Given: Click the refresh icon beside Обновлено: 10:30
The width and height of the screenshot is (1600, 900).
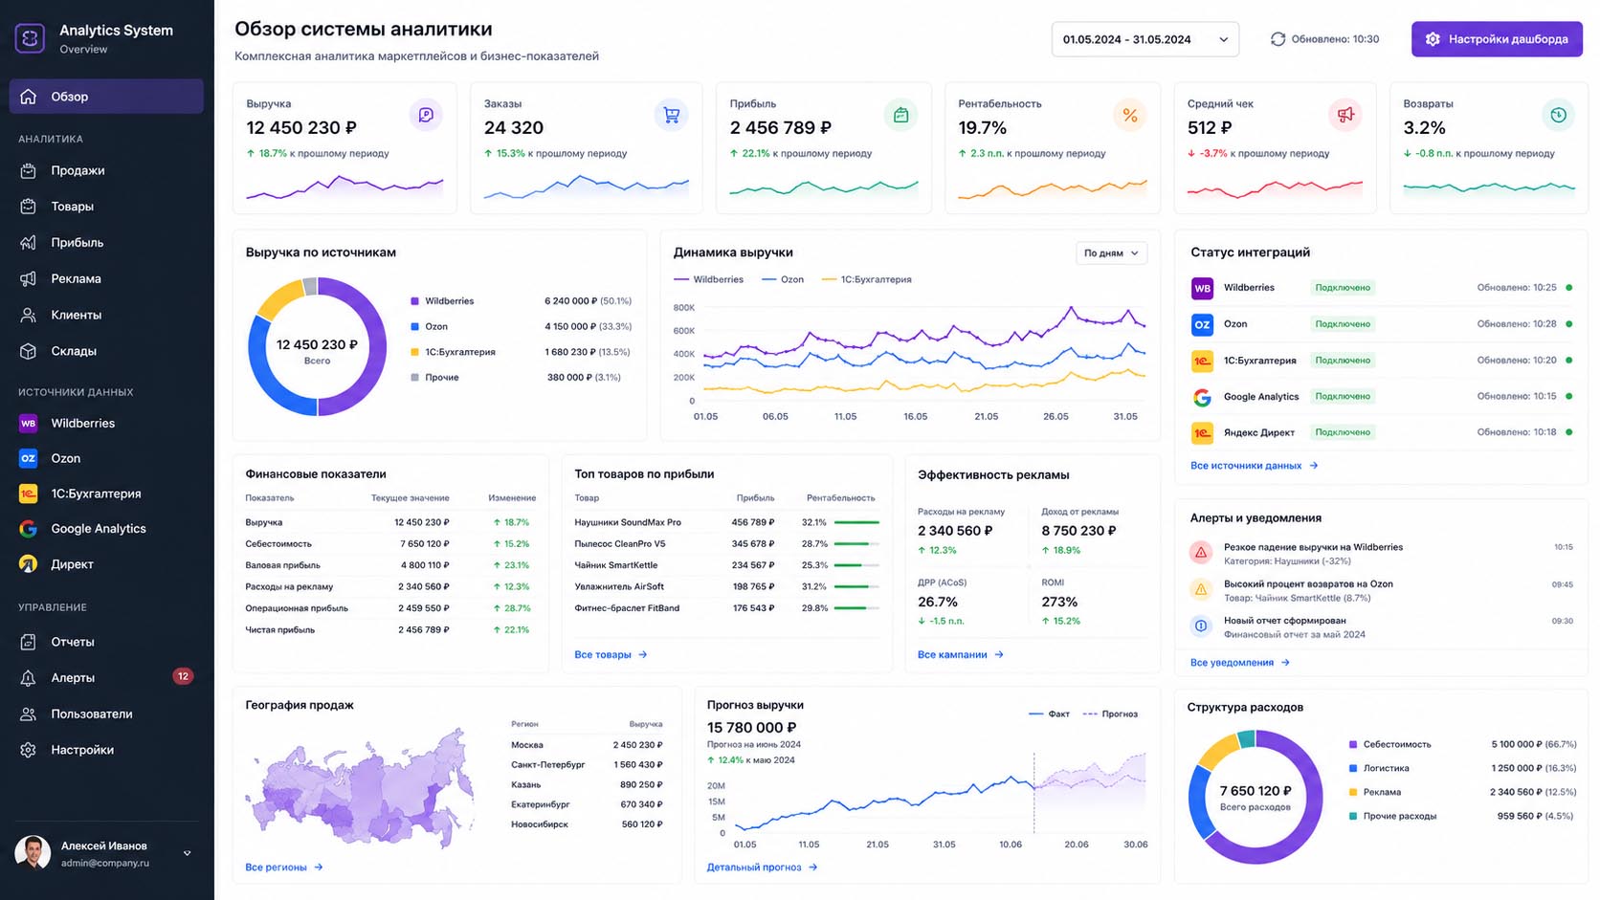Looking at the screenshot, I should [x=1278, y=39].
